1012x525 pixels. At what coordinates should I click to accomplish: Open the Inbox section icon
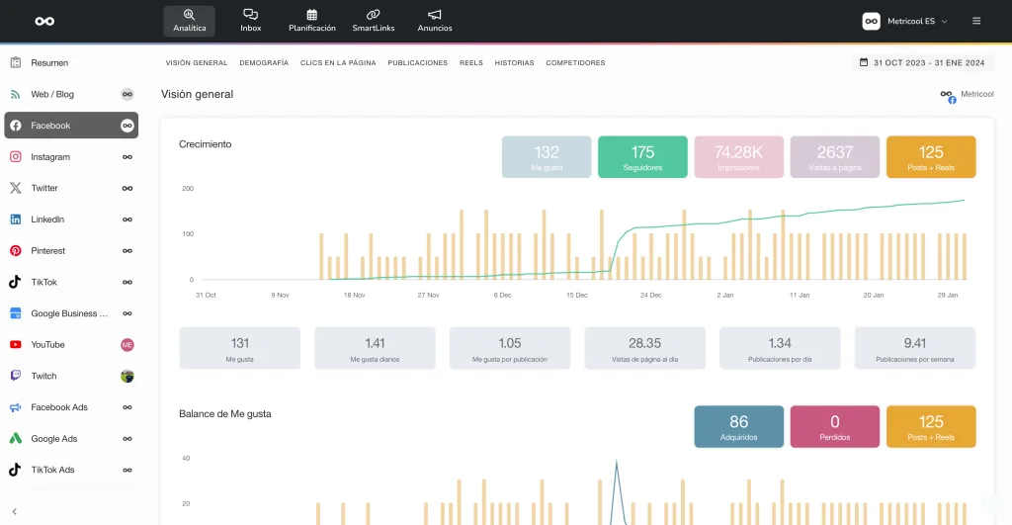point(250,16)
